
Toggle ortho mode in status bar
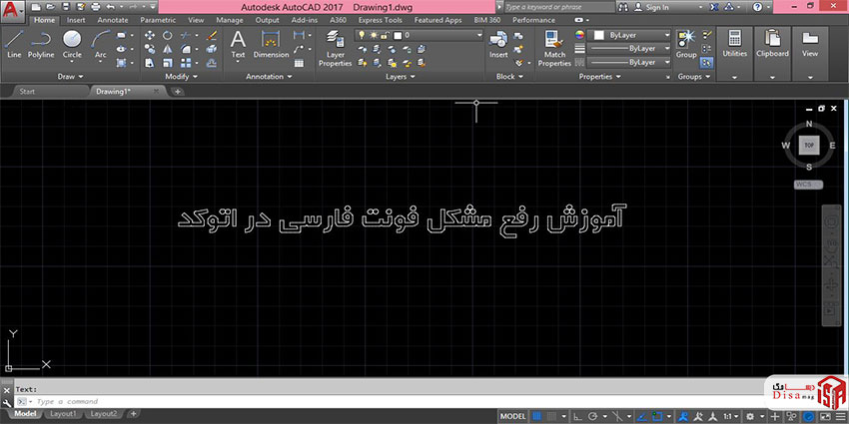[x=577, y=415]
